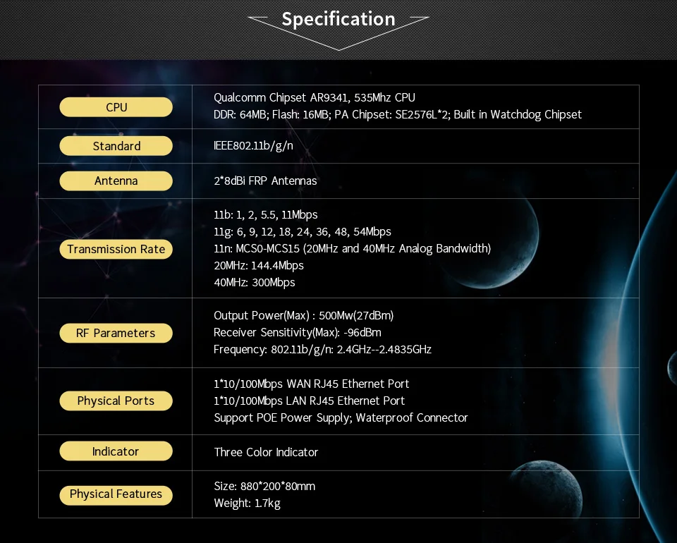Click the 11g rates line ending 54Mbps
The height and width of the screenshot is (543, 677).
click(x=303, y=232)
